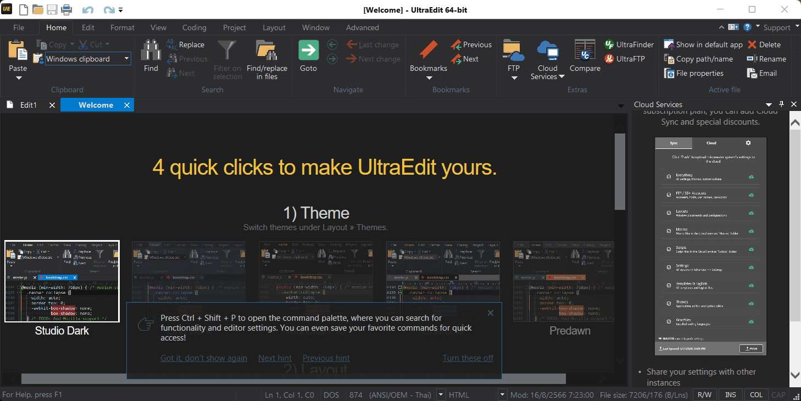Launch UltraFTP from Extras

624,59
